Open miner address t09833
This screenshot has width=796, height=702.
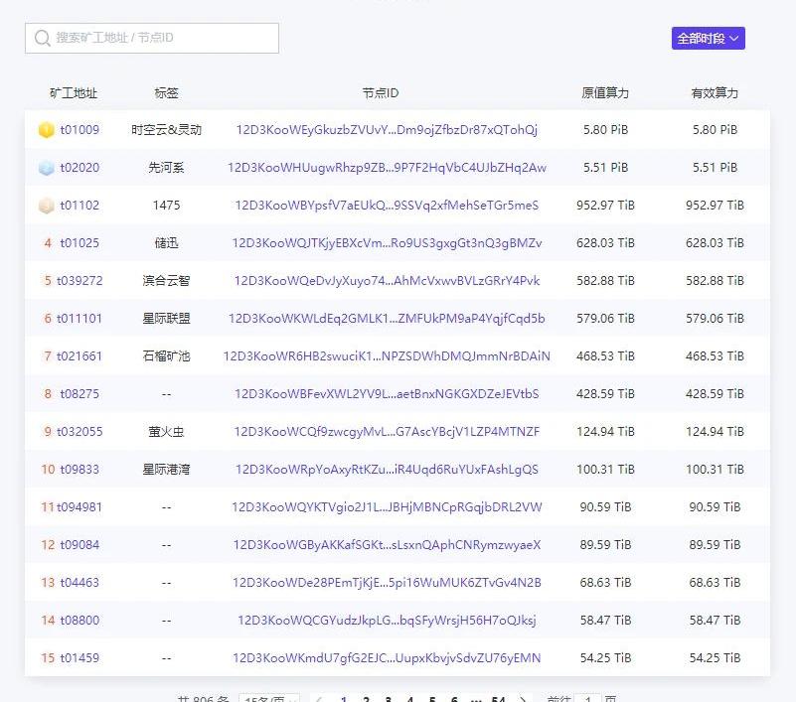(80, 470)
